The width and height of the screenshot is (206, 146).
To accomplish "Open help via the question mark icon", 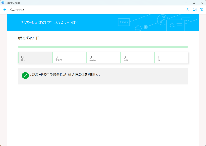I will (202, 10).
